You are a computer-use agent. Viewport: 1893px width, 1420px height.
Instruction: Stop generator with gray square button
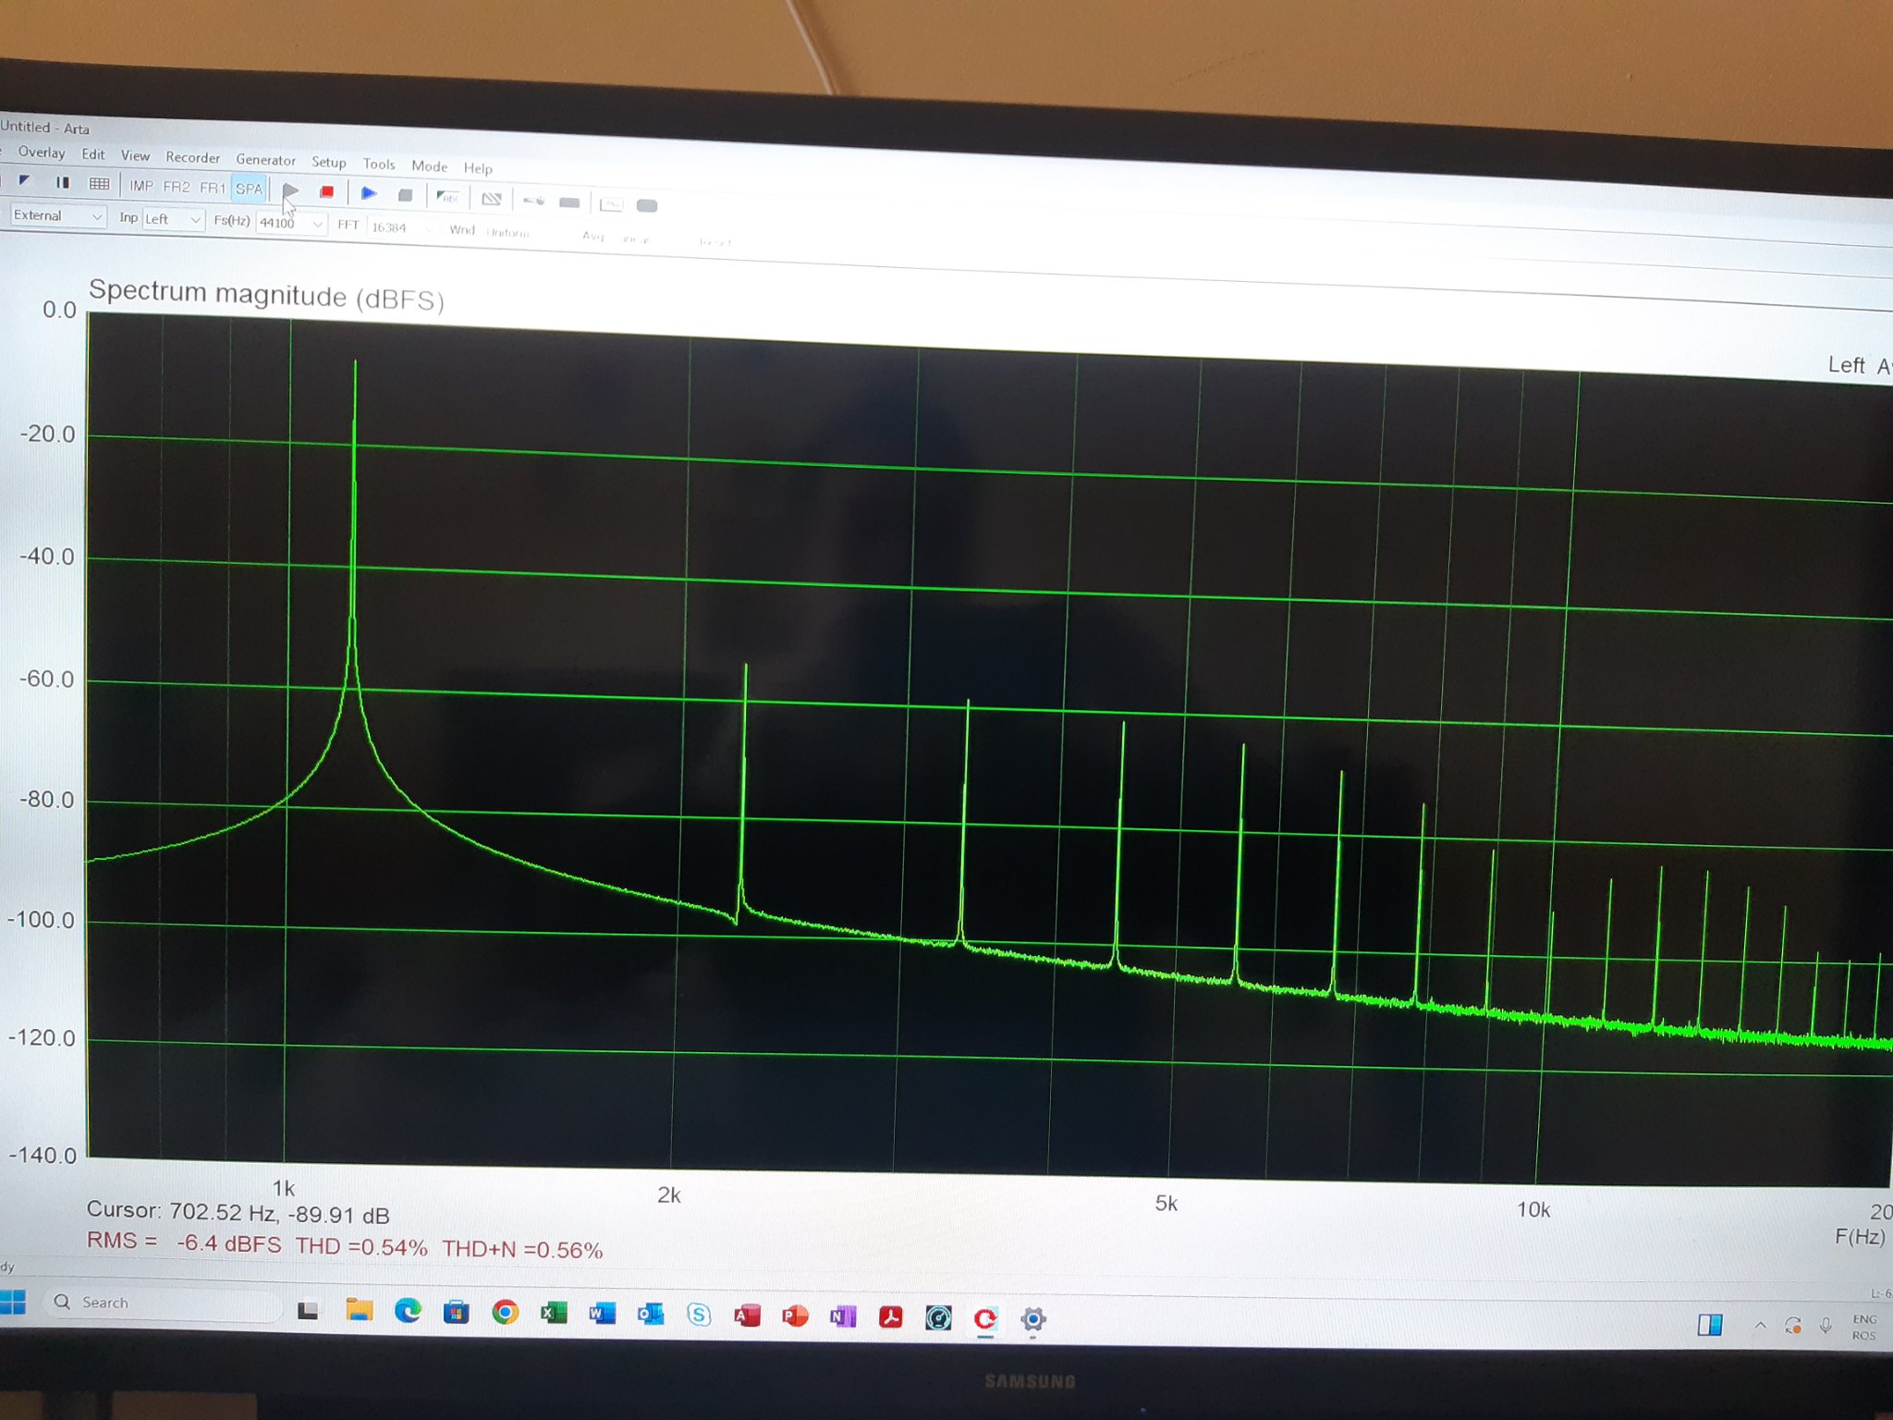pyautogui.click(x=405, y=195)
